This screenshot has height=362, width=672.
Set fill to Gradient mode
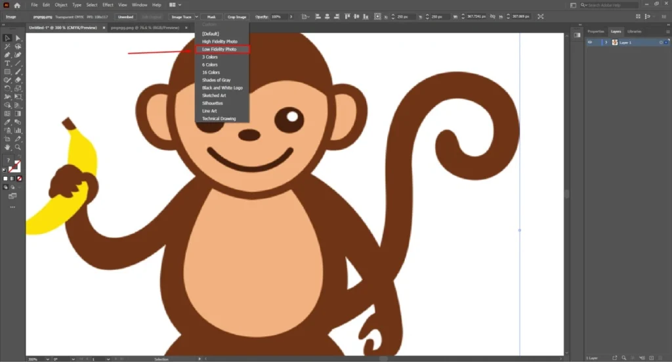(12, 179)
